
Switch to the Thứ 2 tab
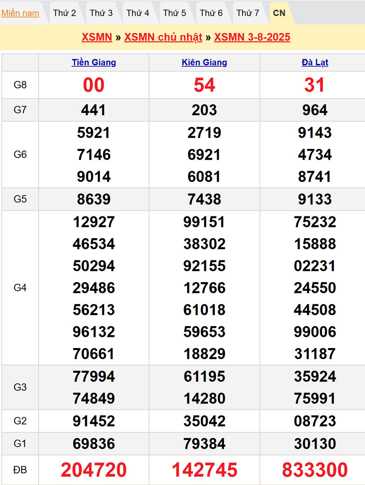[x=65, y=13]
